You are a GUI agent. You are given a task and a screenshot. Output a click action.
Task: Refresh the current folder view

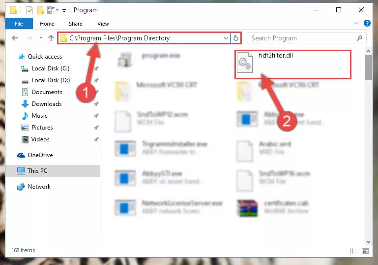pyautogui.click(x=236, y=38)
